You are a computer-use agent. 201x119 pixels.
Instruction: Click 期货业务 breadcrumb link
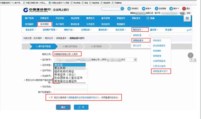click(x=49, y=38)
